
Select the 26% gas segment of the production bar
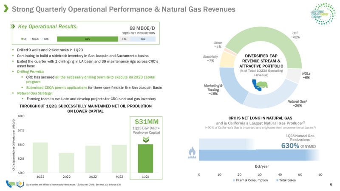coord(143,39)
